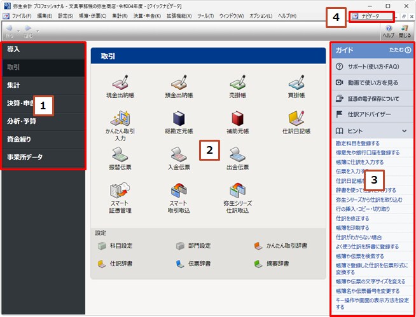This screenshot has height=317, width=416.
Task: Launch スマート証憑管理 icon
Action: tap(120, 198)
